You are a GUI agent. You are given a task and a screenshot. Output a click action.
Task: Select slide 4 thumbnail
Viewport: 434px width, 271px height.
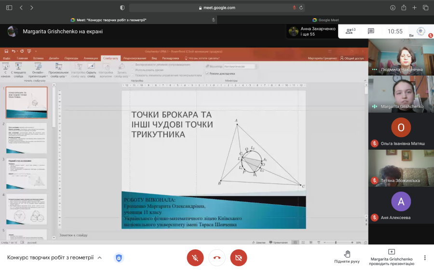27,209
